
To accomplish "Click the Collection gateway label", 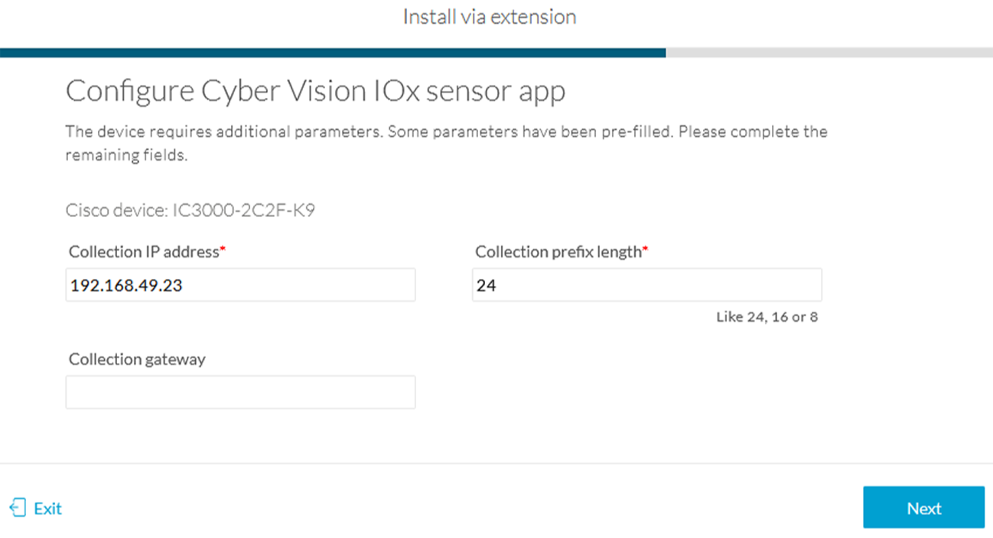I will pyautogui.click(x=135, y=358).
